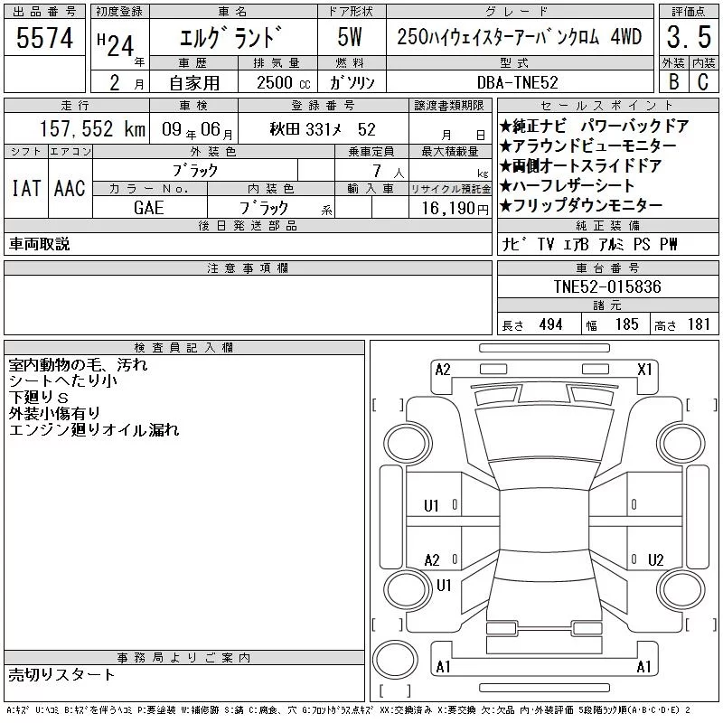
Task: Select the chassis number TNE52-015836
Action: coord(607,286)
